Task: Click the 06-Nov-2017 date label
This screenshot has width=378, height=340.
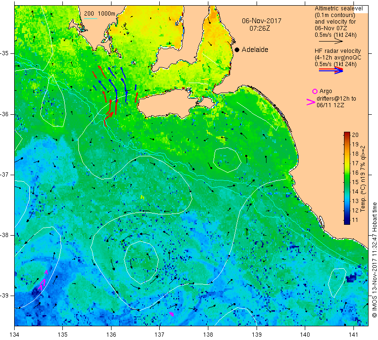Action: pyautogui.click(x=262, y=21)
